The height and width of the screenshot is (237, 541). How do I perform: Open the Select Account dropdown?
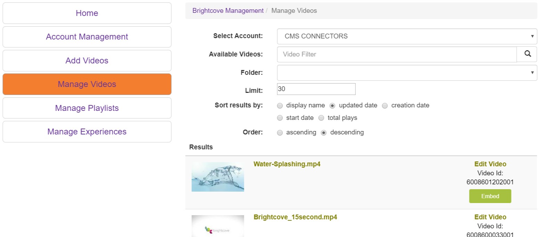pyautogui.click(x=407, y=36)
